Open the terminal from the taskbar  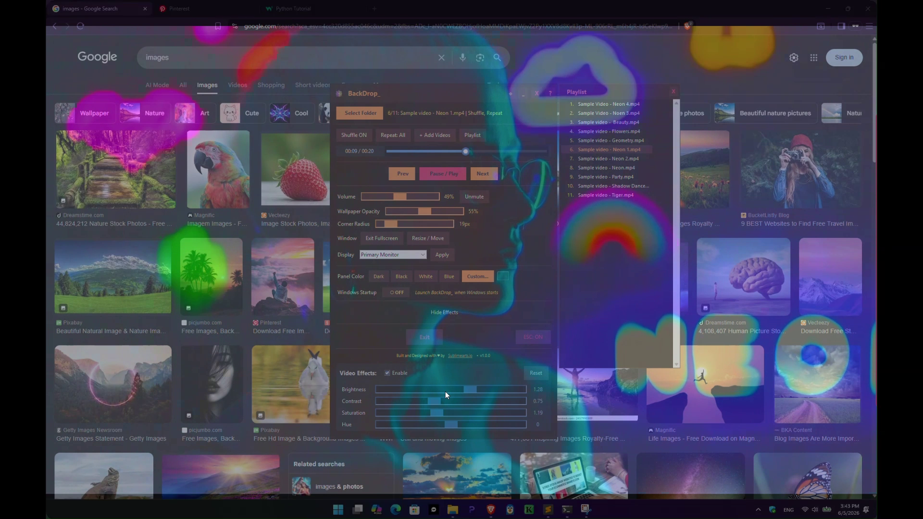[567, 509]
